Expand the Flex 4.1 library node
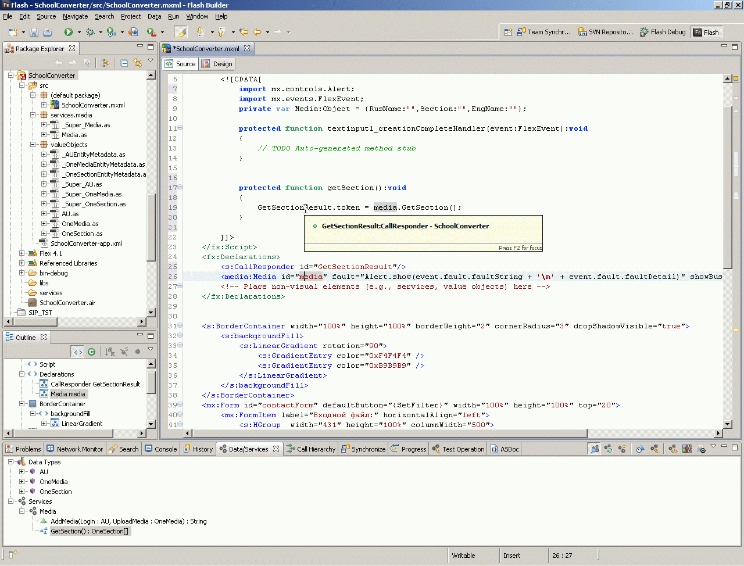 click(x=22, y=253)
